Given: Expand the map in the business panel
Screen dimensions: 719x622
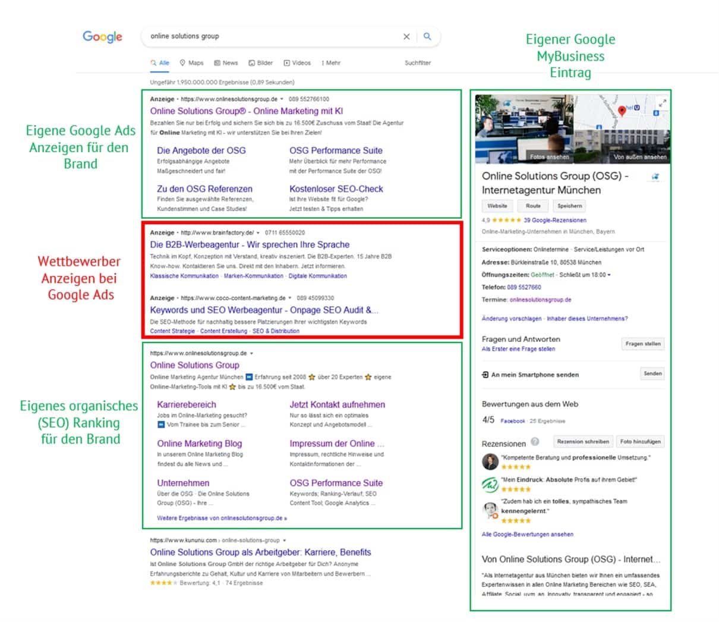Looking at the screenshot, I should click(663, 103).
